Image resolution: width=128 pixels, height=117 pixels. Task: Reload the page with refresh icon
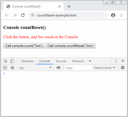23,15
